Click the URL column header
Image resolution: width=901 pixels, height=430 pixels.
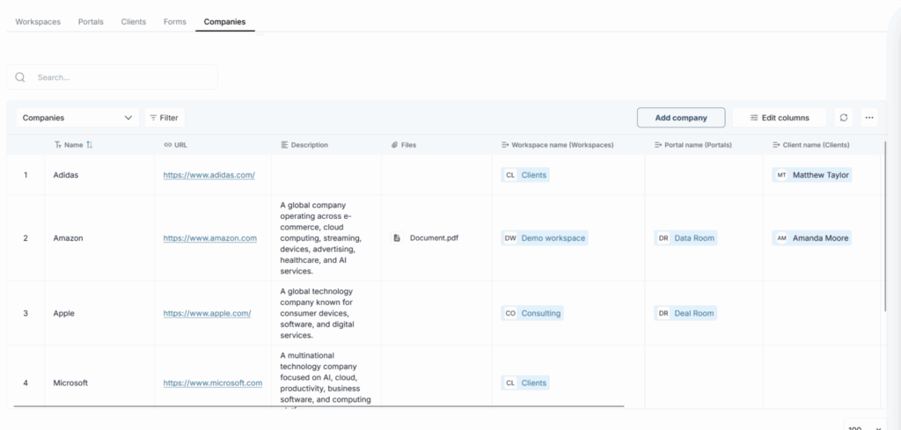(175, 145)
